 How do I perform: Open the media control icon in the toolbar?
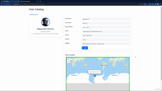tap(153, 4)
